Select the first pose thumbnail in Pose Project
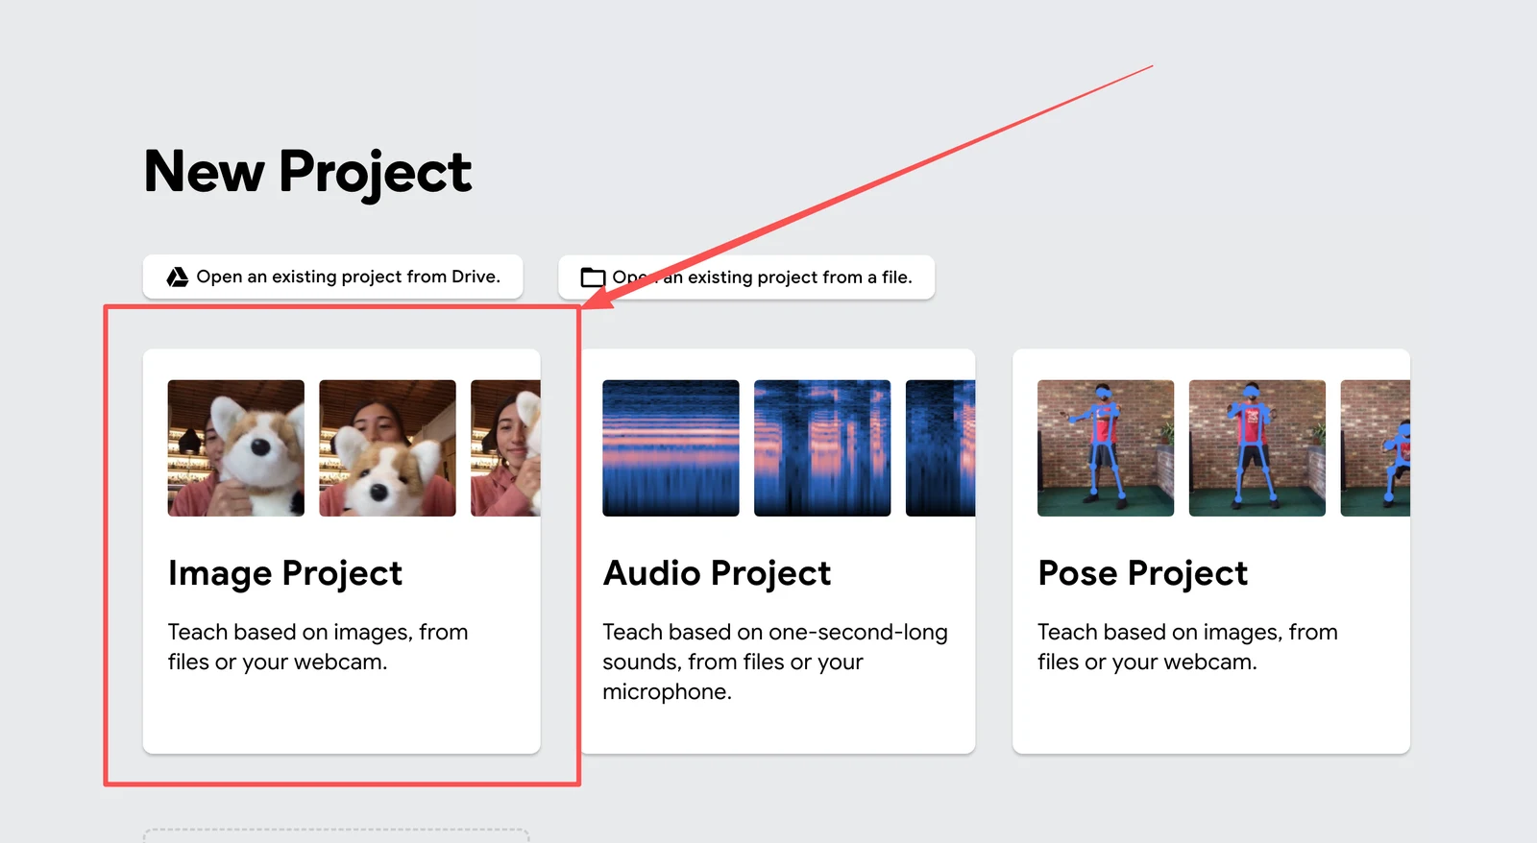This screenshot has width=1537, height=843. [1106, 448]
